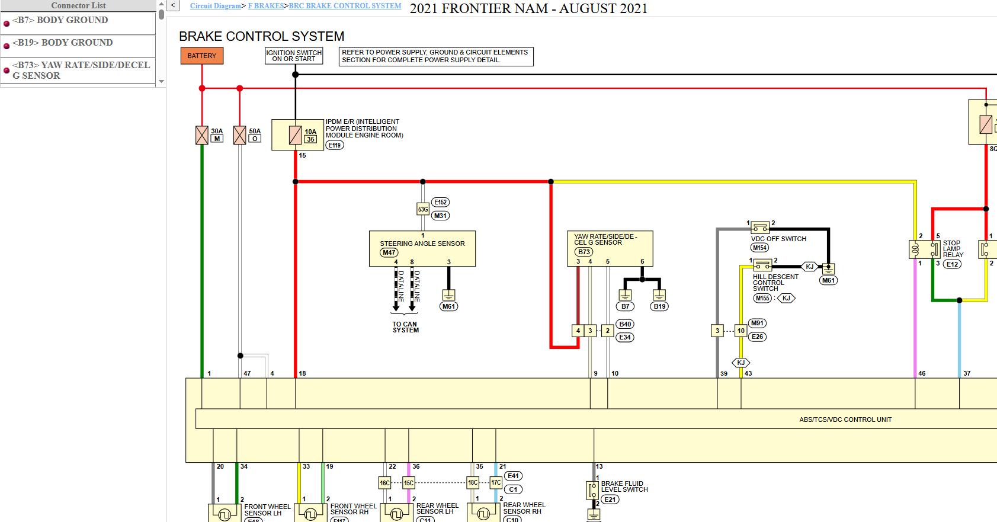Select the M154 connector label

[759, 248]
